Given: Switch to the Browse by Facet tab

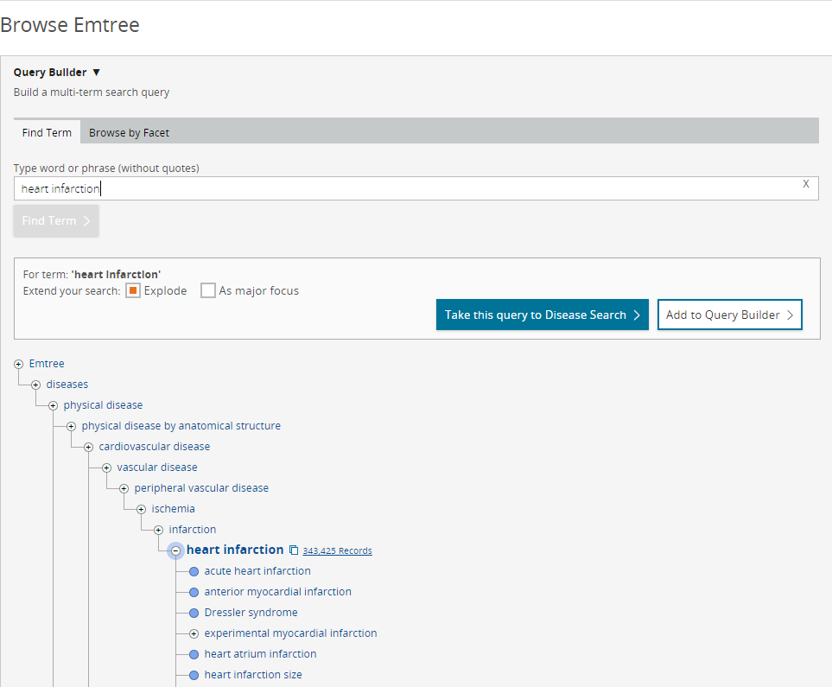Looking at the screenshot, I should point(129,132).
